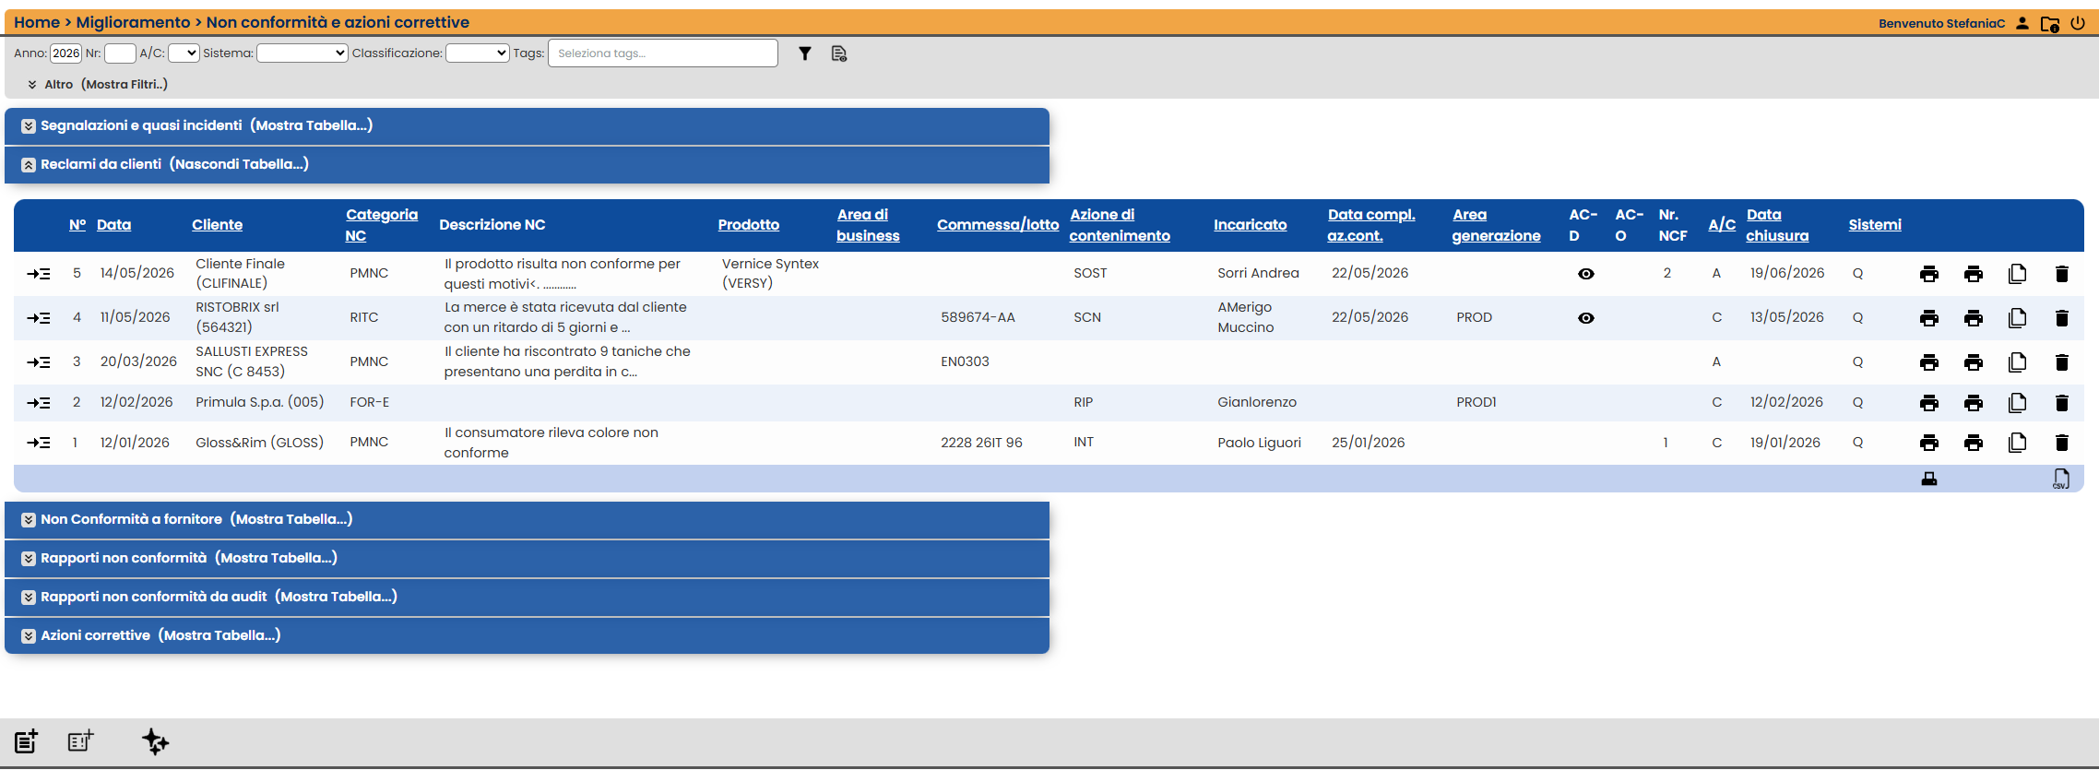This screenshot has width=2099, height=770.
Task: Trash the Primula S.p.a. complaint row
Action: [2062, 403]
